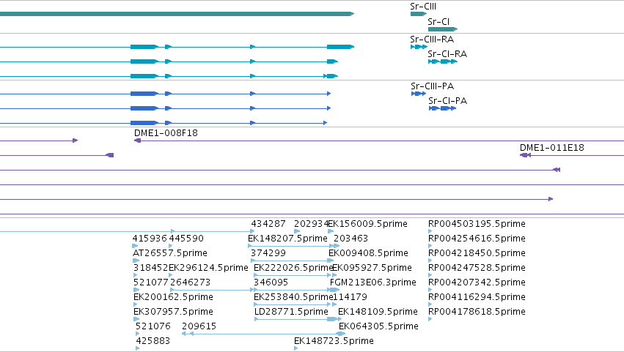Click the LD28771.5prime label
The height and width of the screenshot is (352, 624).
tap(291, 312)
